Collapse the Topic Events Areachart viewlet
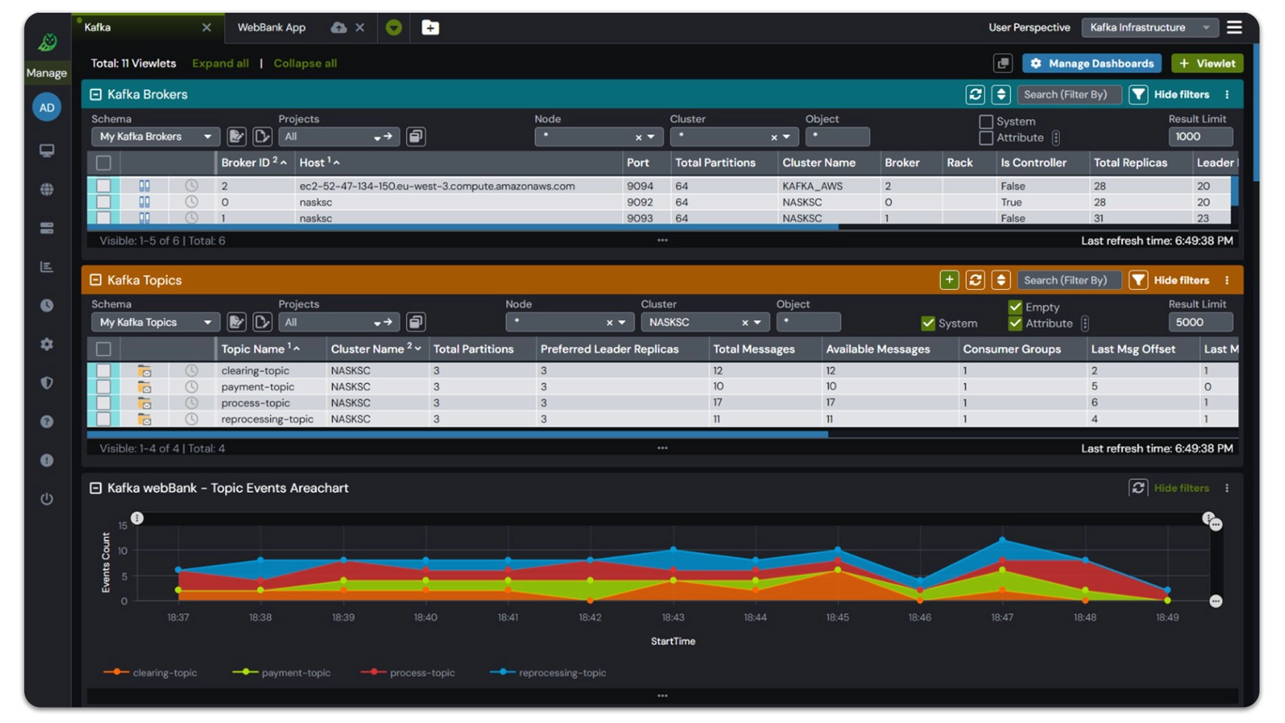The image size is (1285, 723). point(96,488)
